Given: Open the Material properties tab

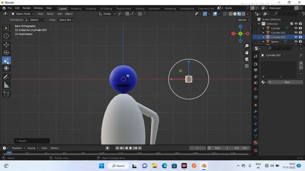Looking at the screenshot, I should pyautogui.click(x=255, y=142).
